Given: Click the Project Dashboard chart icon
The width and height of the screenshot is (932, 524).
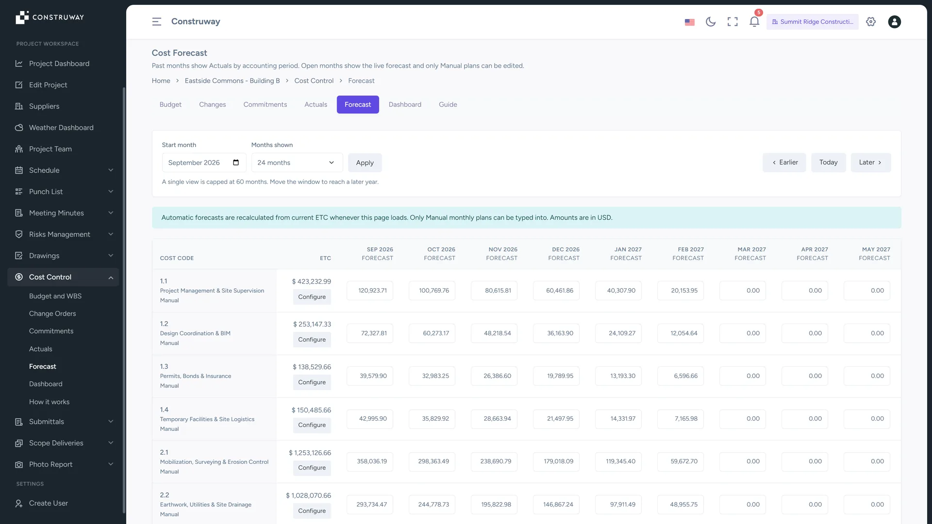Looking at the screenshot, I should pyautogui.click(x=19, y=64).
